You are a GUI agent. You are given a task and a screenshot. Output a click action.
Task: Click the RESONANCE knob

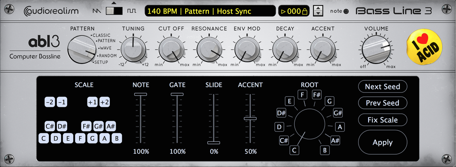point(209,50)
